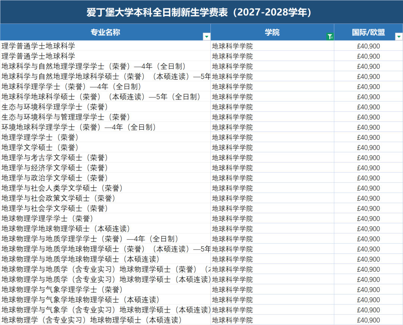Click £40,900 in 地理学与社会政策文学硕士 row
Image resolution: width=403 pixels, height=325 pixels.
click(368, 198)
